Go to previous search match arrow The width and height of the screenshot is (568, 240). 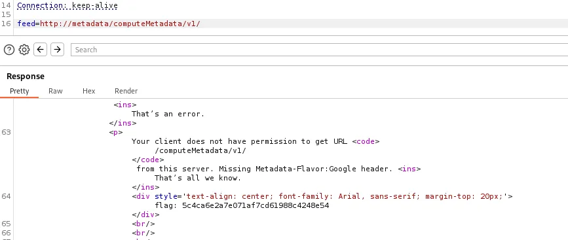(x=40, y=50)
